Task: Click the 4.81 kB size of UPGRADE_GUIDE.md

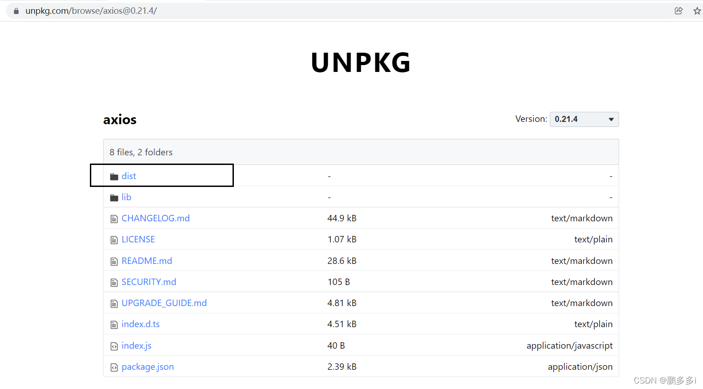Action: coord(342,303)
